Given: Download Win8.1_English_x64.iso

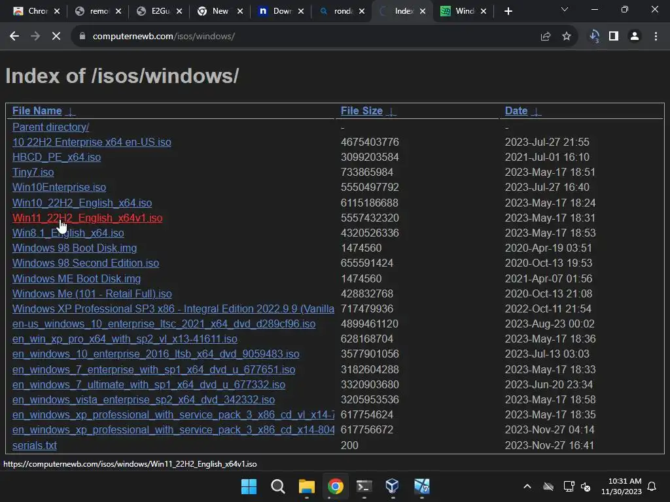Looking at the screenshot, I should coord(68,233).
